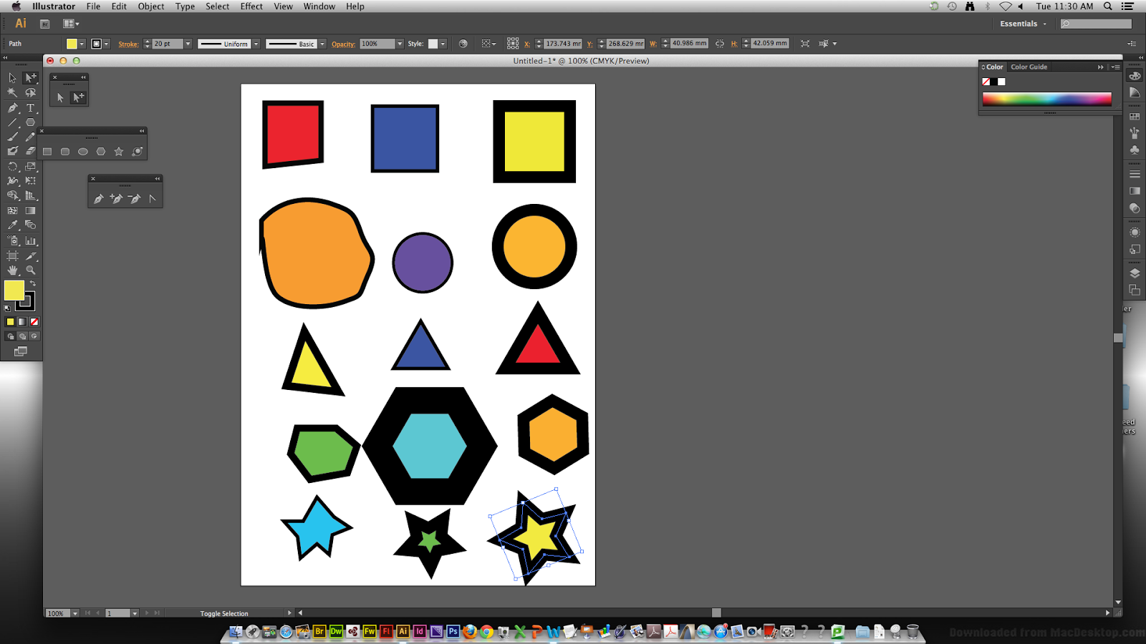Image resolution: width=1146 pixels, height=644 pixels.
Task: Toggle fill to None in toolbar
Action: 34,321
